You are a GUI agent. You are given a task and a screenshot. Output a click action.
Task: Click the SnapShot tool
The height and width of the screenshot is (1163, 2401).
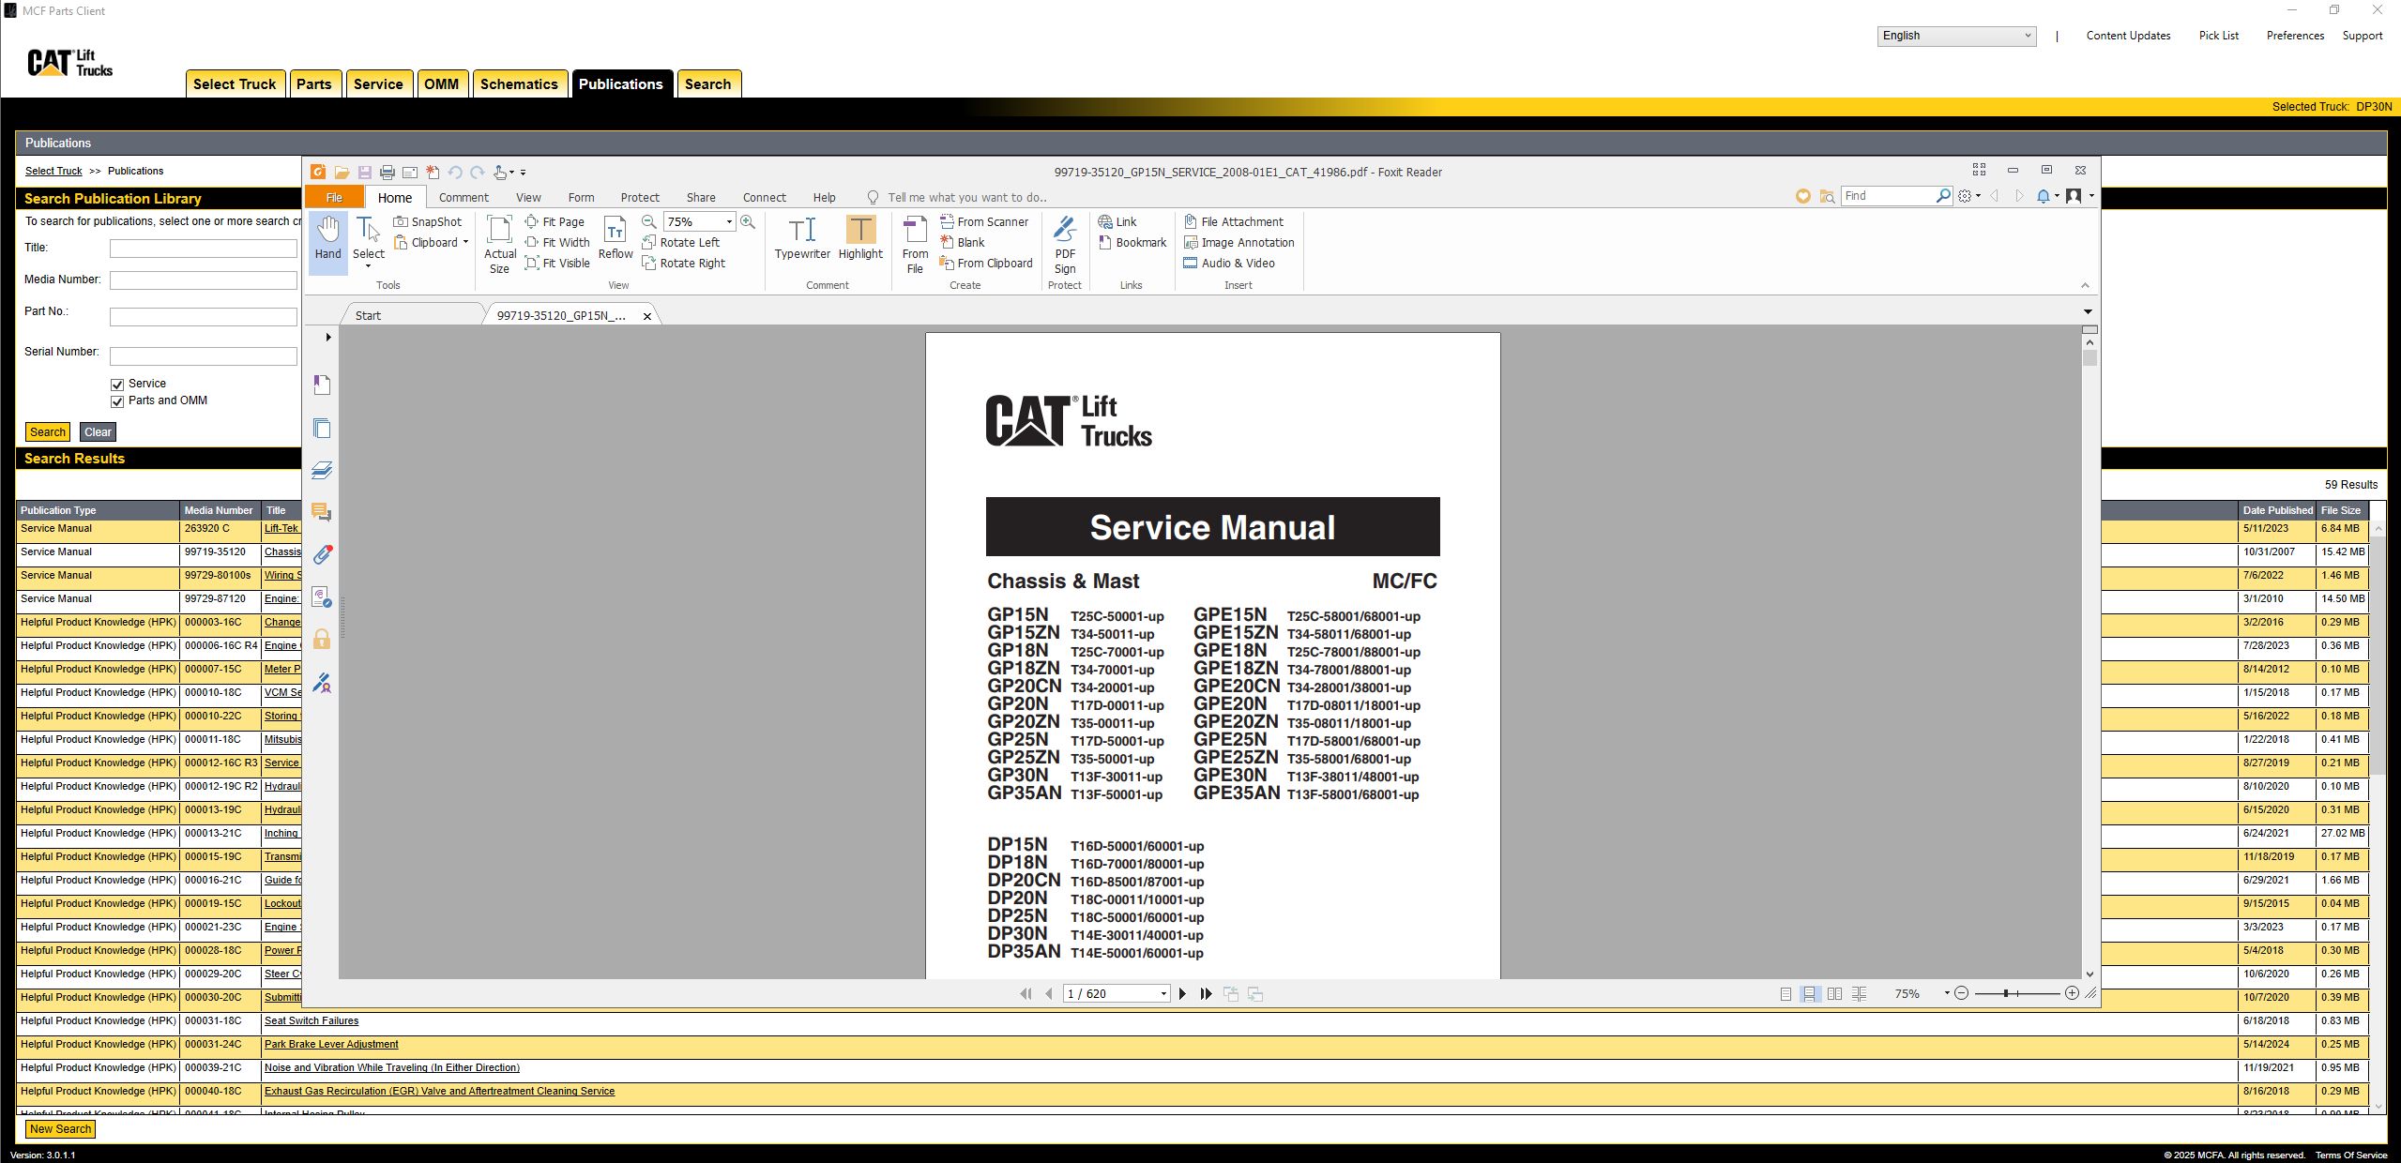(428, 222)
